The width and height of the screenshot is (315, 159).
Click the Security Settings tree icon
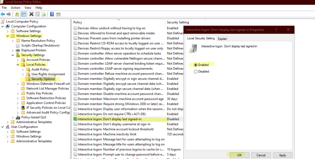pos(18,55)
